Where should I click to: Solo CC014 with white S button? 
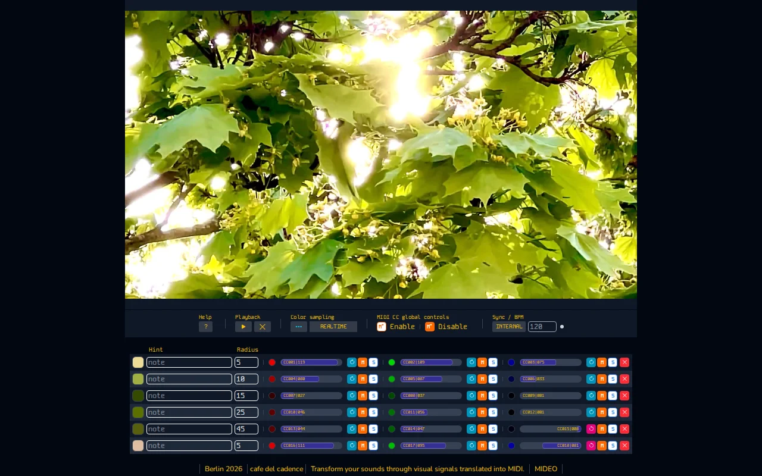[x=493, y=429]
